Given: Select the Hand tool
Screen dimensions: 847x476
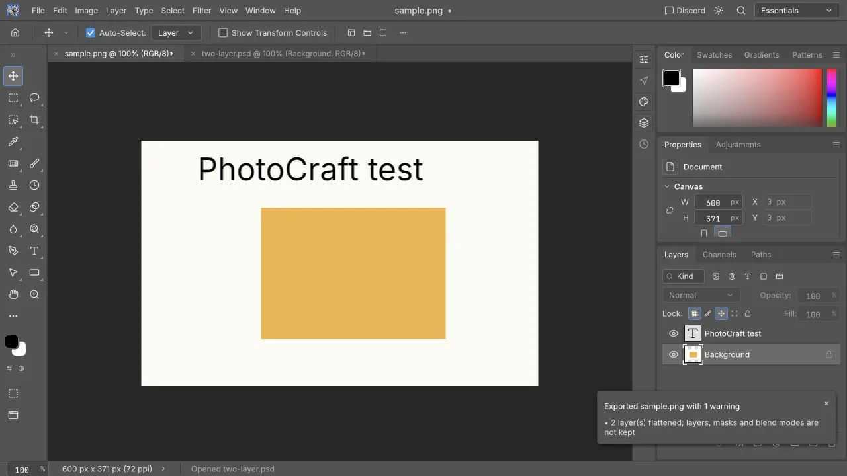Looking at the screenshot, I should click(13, 294).
